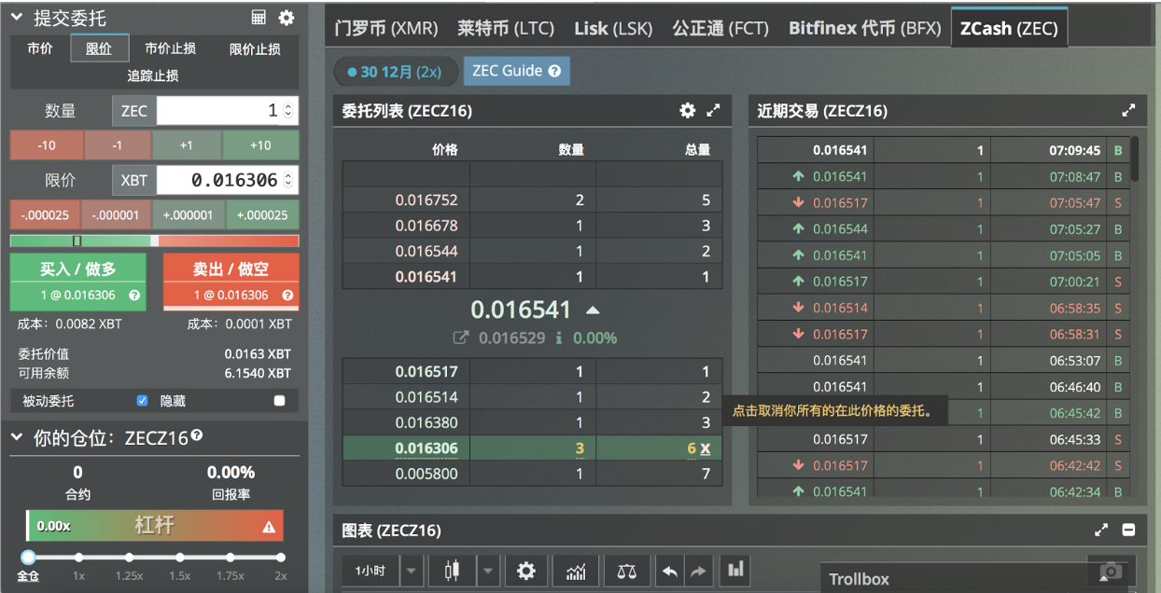This screenshot has height=593, width=1161.
Task: Click the compare scales icon in the chart toolbar
Action: tap(626, 570)
